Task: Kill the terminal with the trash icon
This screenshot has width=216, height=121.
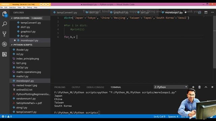Action: point(199,87)
